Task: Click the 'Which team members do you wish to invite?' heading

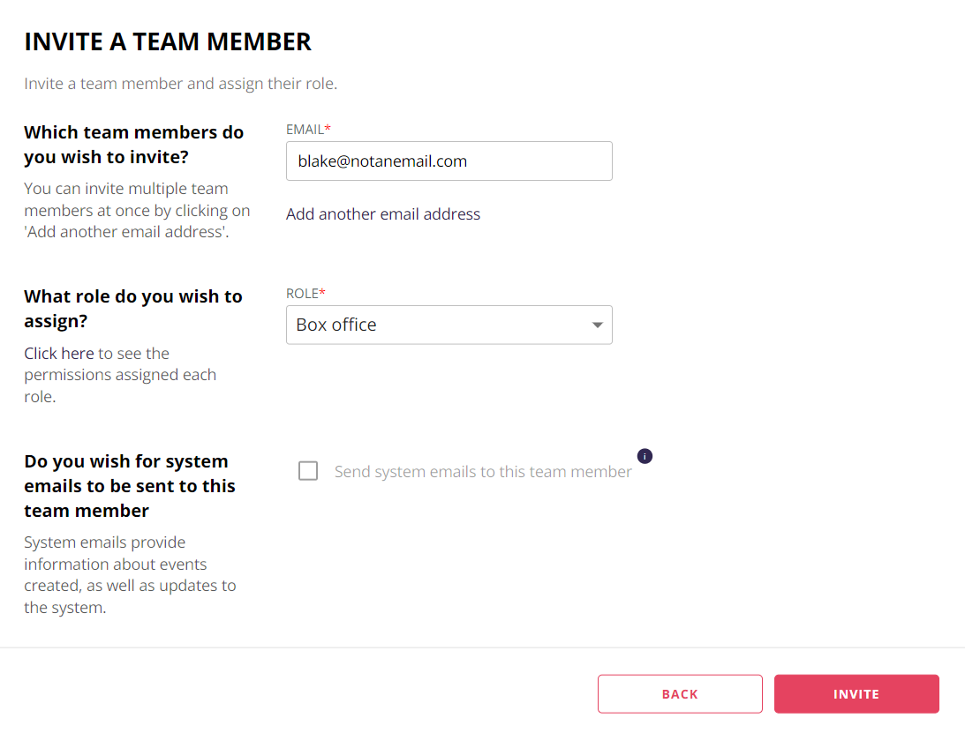Action: (133, 145)
